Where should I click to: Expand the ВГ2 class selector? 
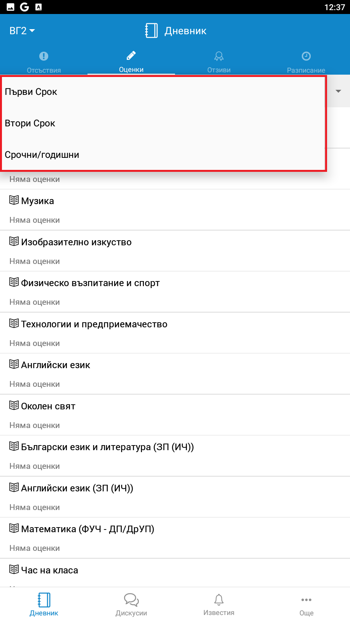point(22,31)
